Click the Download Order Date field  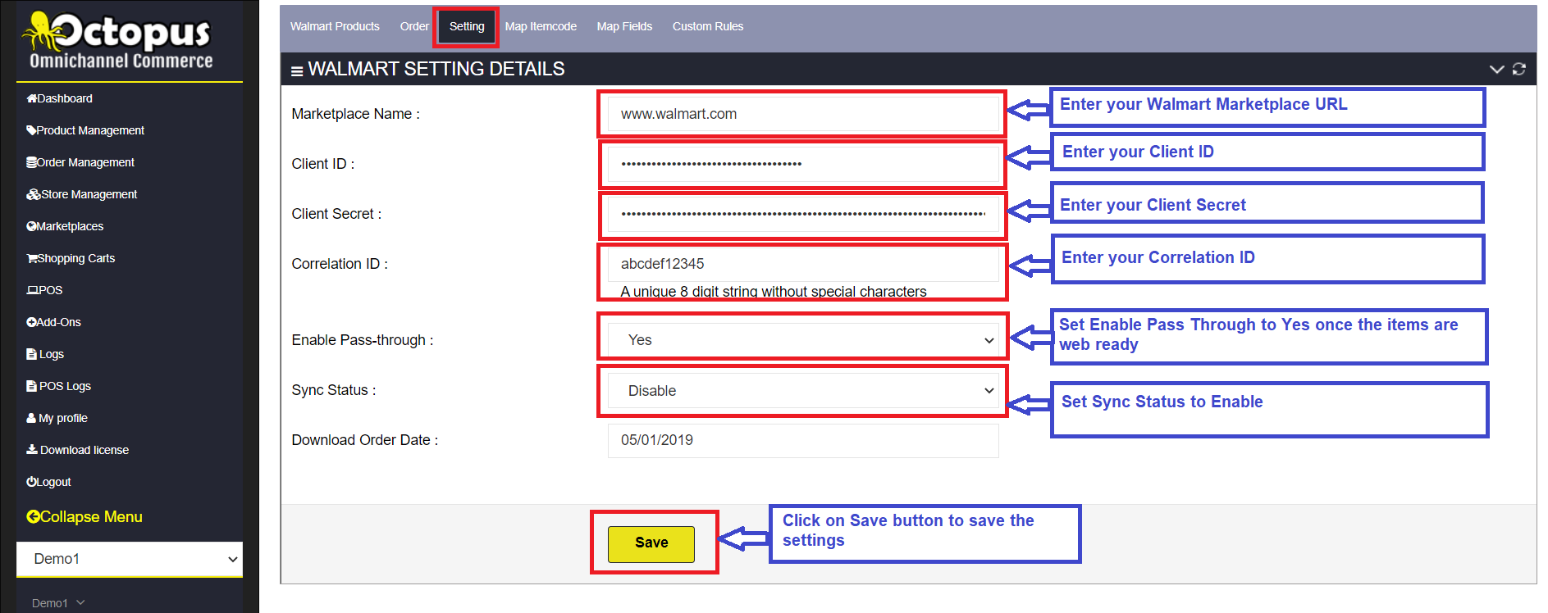tap(803, 440)
